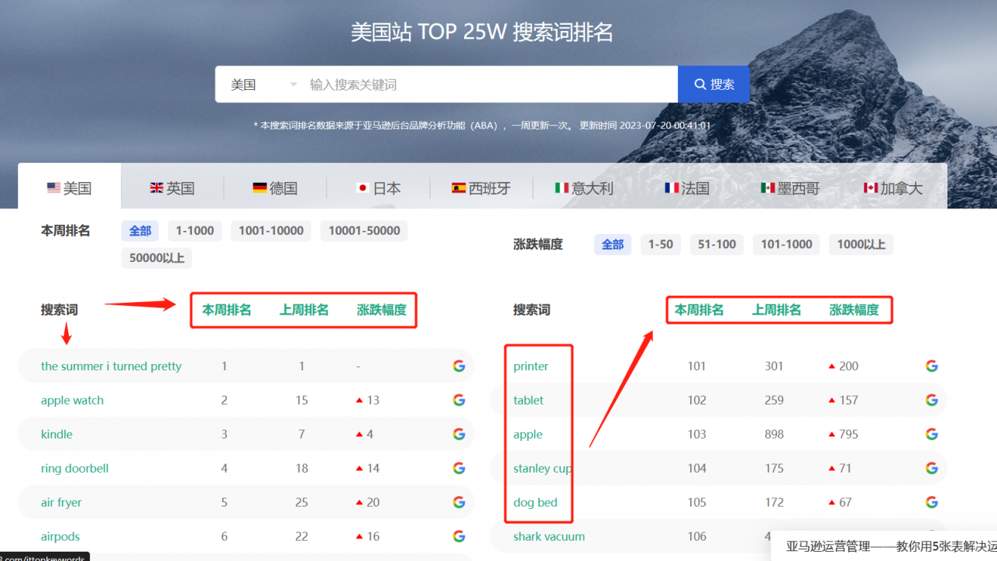Switch to the 墨西哥 tab
This screenshot has height=561, width=997.
click(x=790, y=188)
